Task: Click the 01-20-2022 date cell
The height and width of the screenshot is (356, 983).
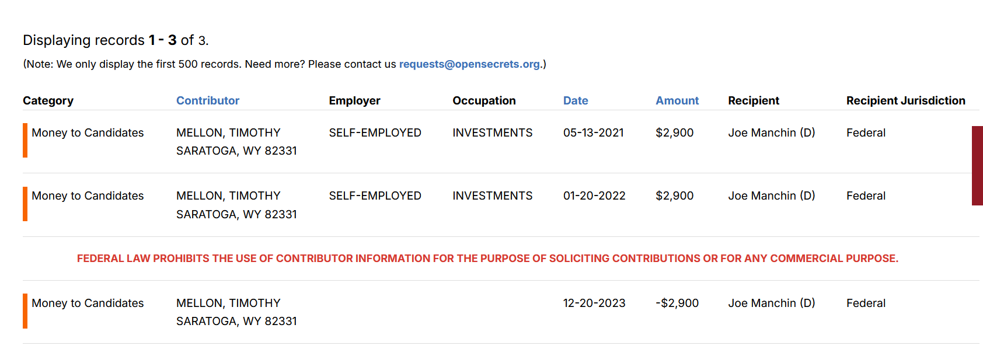Action: [594, 196]
